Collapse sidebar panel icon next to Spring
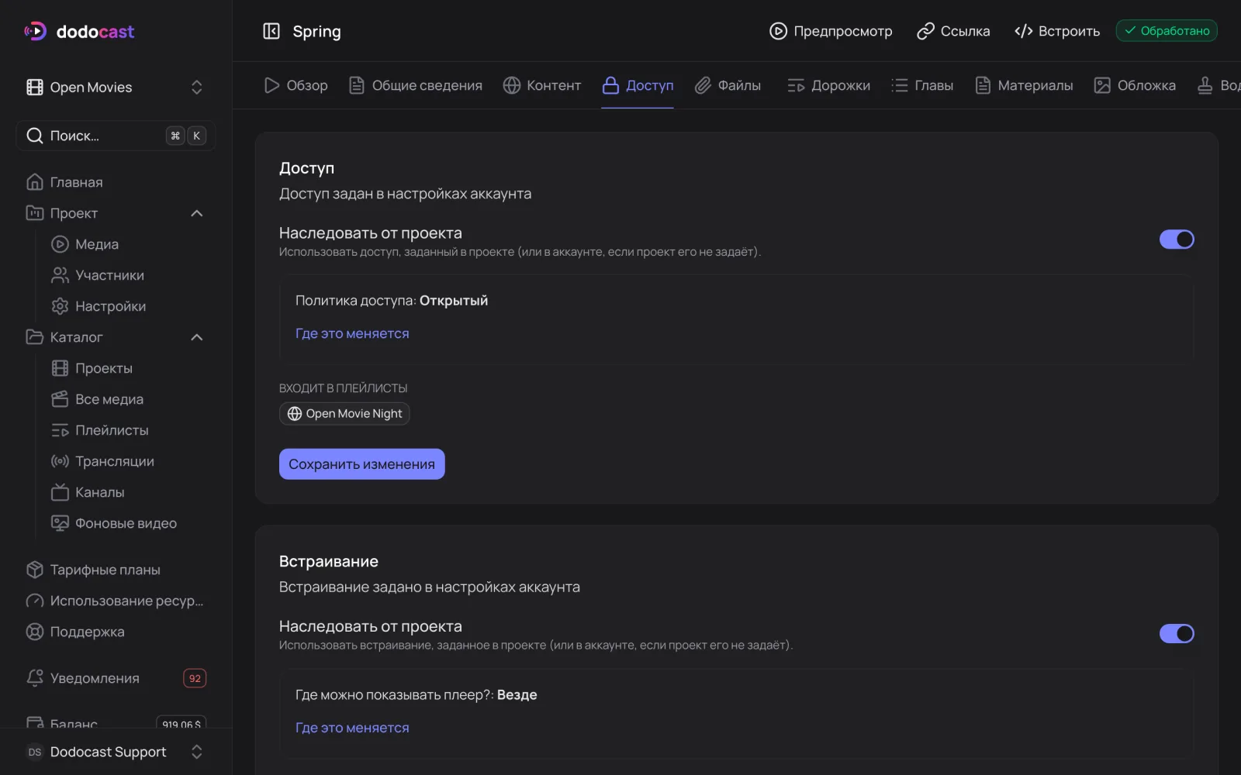 click(x=271, y=31)
